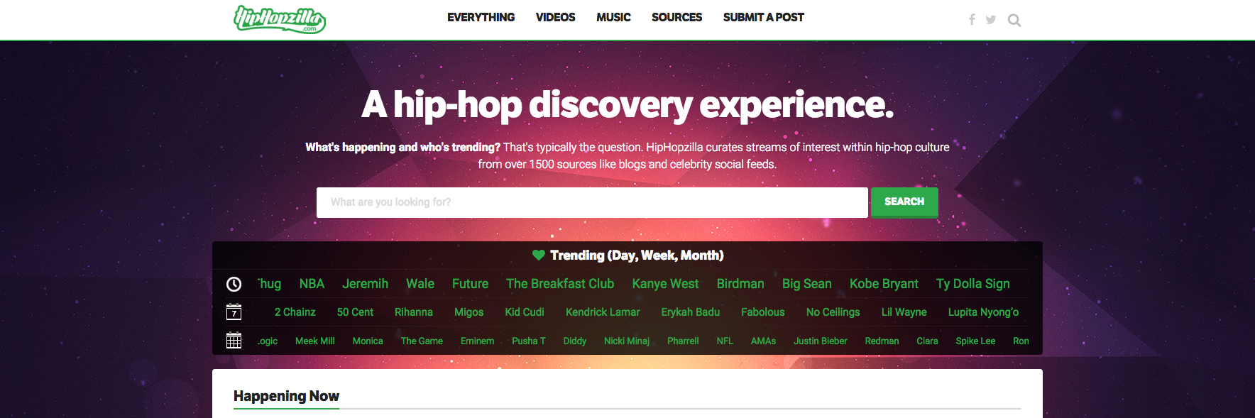
Task: Open the Erykah Badu weekly link
Action: pos(690,312)
